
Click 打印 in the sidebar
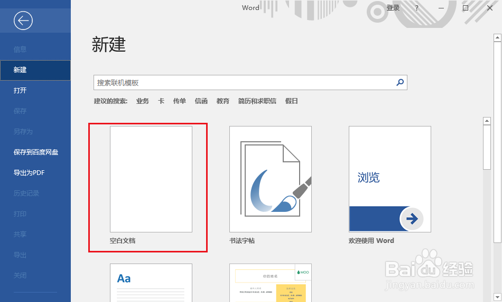[x=20, y=214]
